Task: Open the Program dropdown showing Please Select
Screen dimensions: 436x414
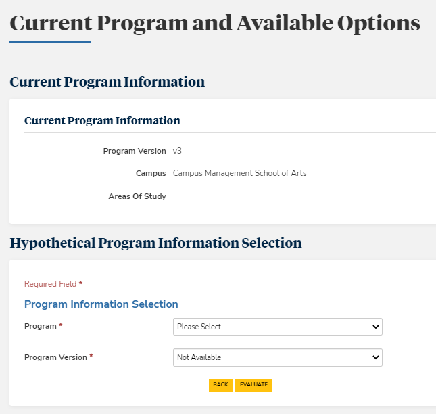Action: (x=277, y=327)
